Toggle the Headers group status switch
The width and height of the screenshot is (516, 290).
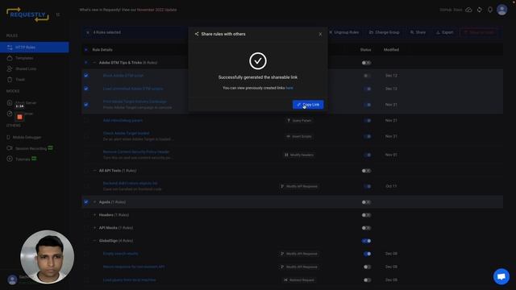point(366,215)
